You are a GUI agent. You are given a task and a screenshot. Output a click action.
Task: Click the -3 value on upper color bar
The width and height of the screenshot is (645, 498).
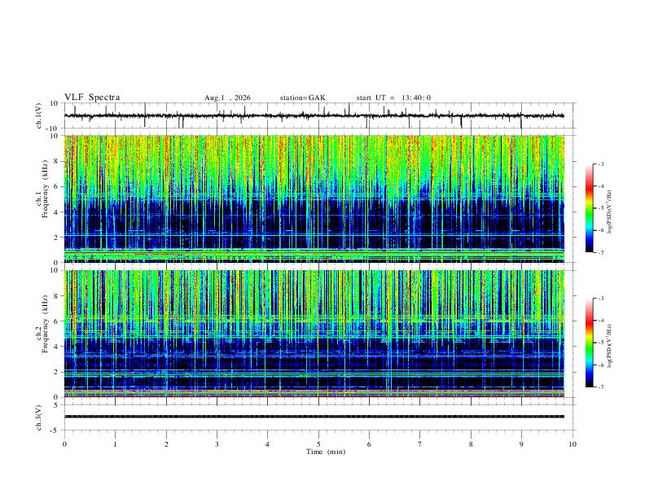(x=601, y=164)
